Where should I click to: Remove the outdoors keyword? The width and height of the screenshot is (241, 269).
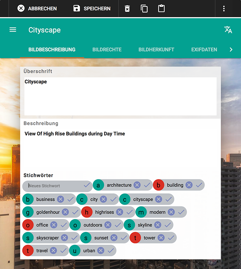point(108,225)
